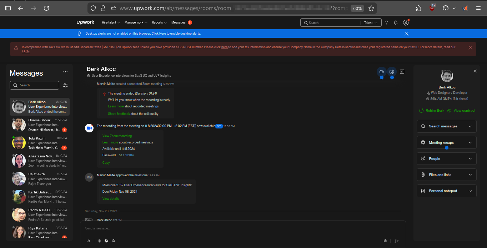Dismiss the blue desktop alerts banner
The width and height of the screenshot is (487, 248).
407,34
